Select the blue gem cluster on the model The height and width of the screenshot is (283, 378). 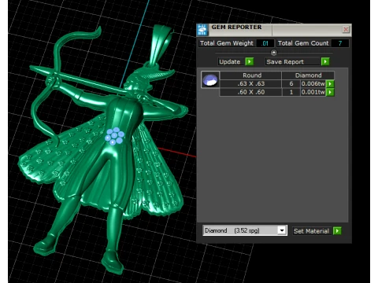coord(114,136)
